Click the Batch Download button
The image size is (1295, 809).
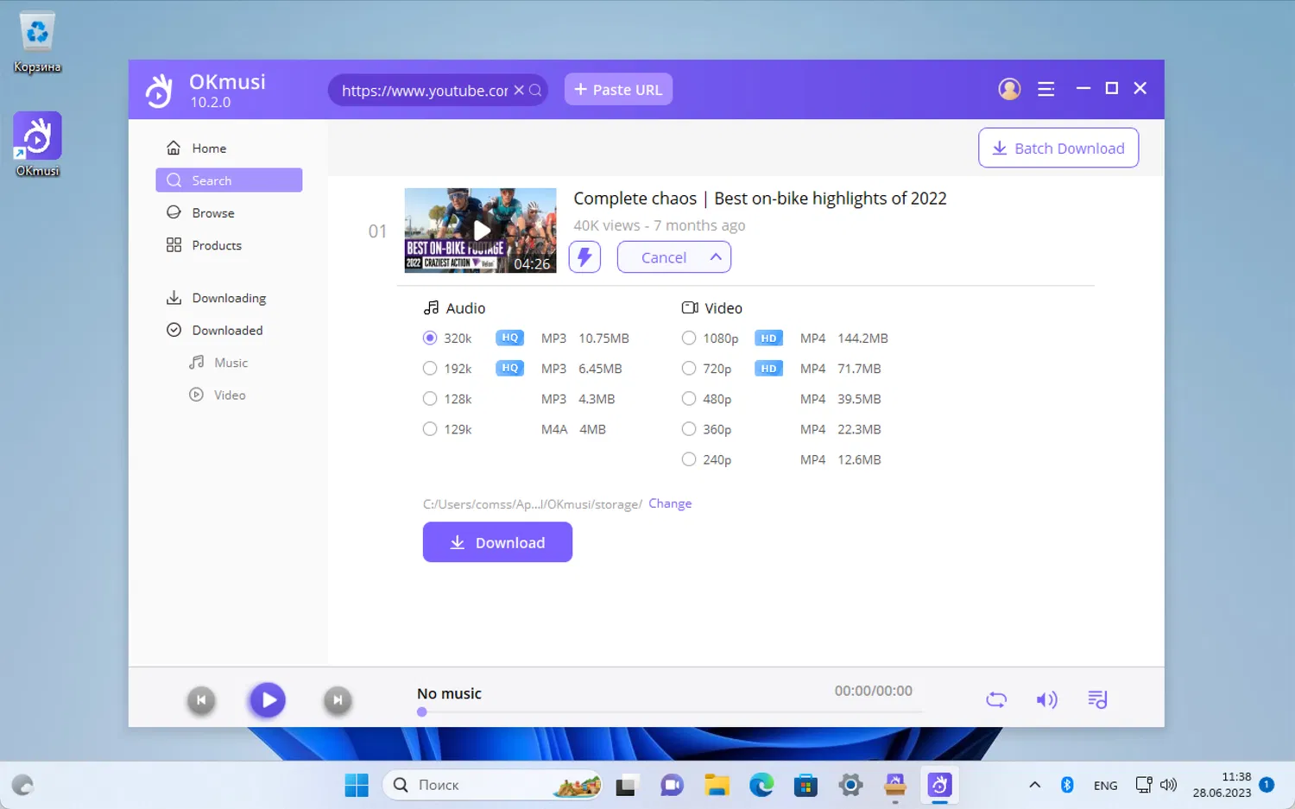(1058, 148)
